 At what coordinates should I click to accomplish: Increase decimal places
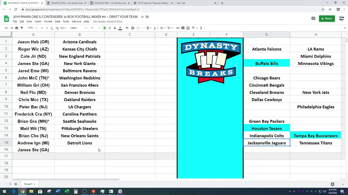(57, 28)
